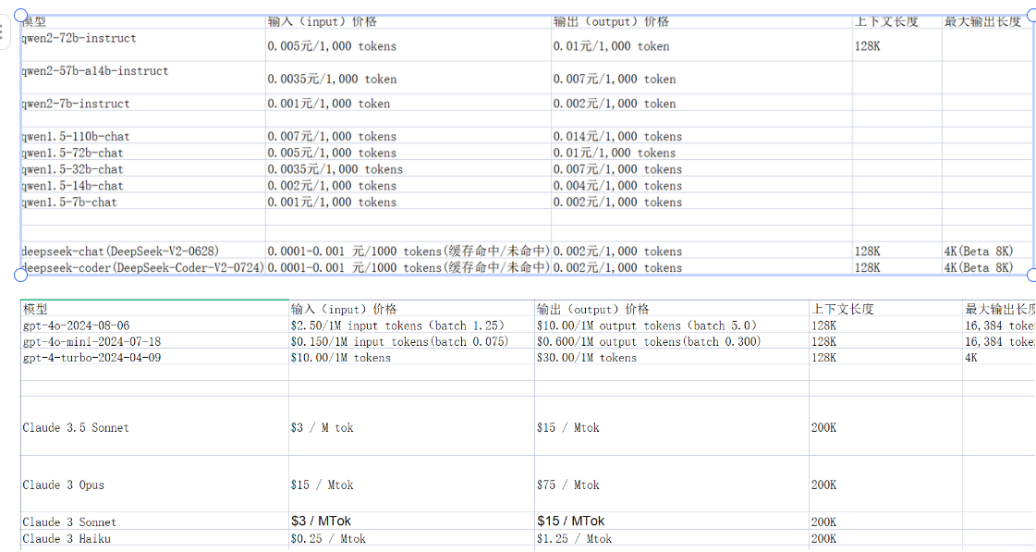Viewport: 1036px width, 552px height.
Task: Click the '0.002元/1,000 token' output price of qwen2-7b-instruct
Action: (x=615, y=104)
